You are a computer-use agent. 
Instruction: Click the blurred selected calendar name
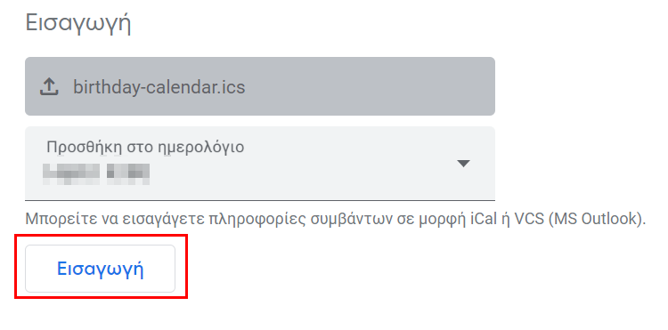click(x=97, y=173)
